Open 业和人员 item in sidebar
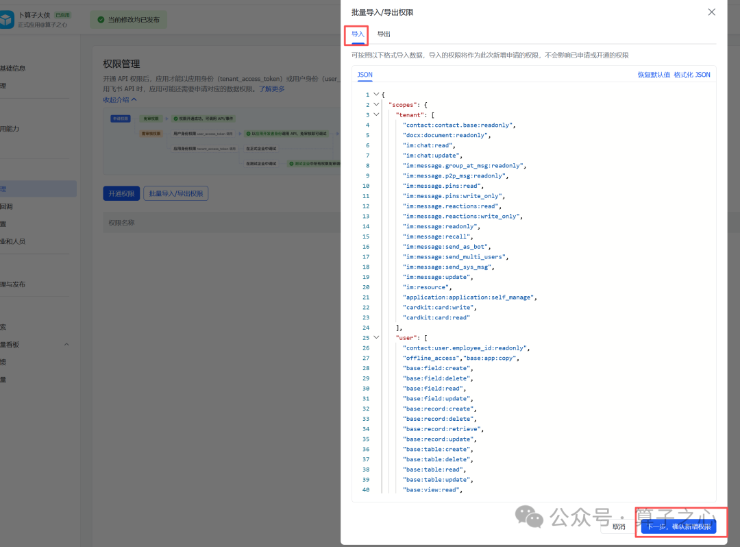The width and height of the screenshot is (740, 547). [x=13, y=242]
